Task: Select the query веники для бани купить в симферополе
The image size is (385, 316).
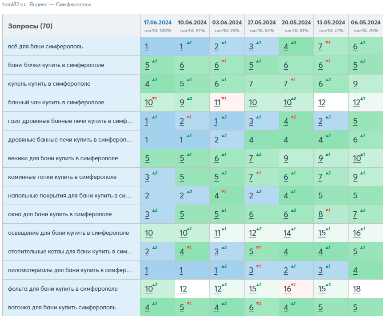Action: 63,158
